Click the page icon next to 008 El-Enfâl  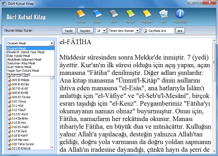point(9,93)
